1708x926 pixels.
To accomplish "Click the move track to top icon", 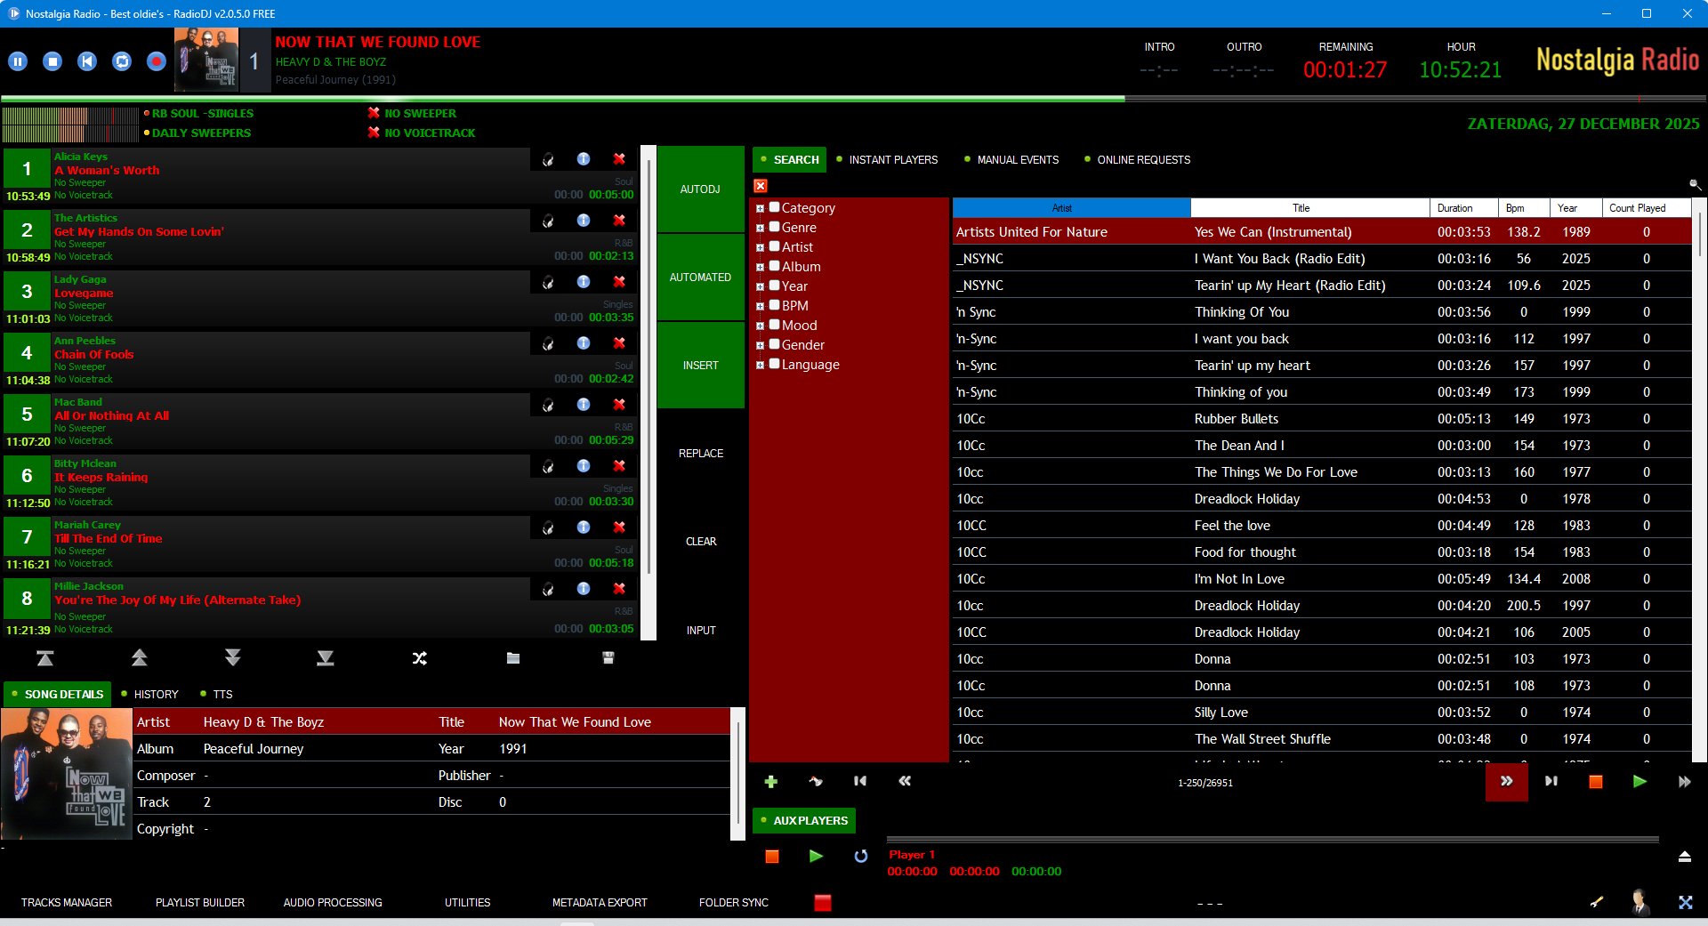I will 45,658.
